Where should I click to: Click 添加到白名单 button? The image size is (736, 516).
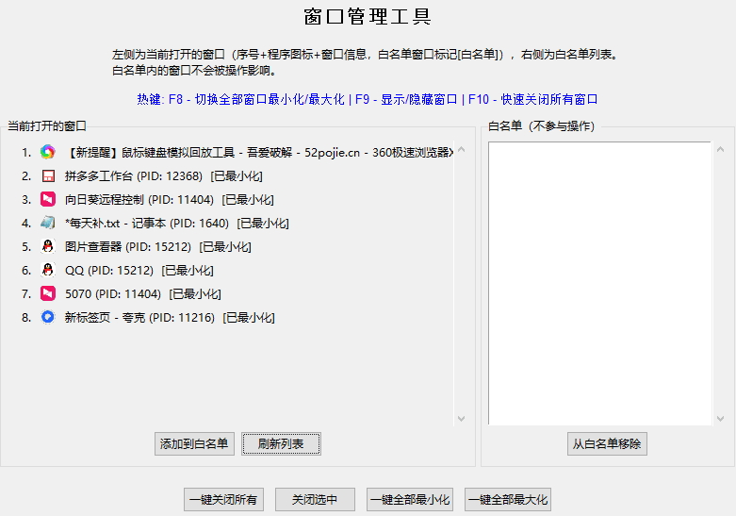pos(194,443)
